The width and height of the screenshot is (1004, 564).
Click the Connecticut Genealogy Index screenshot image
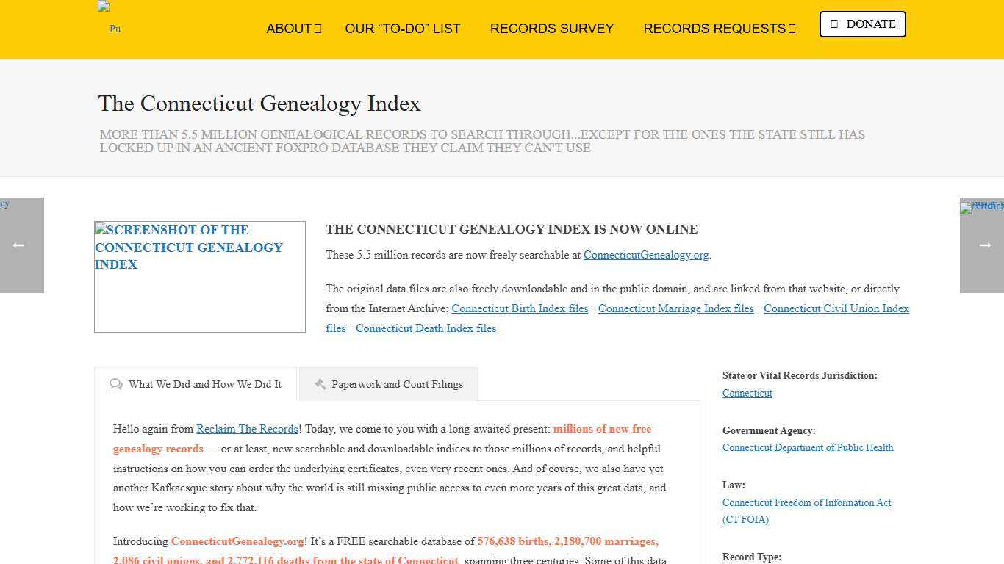click(199, 277)
